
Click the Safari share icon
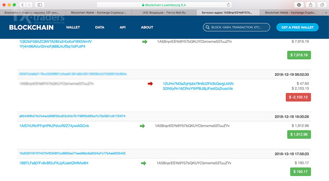pos(310,5)
